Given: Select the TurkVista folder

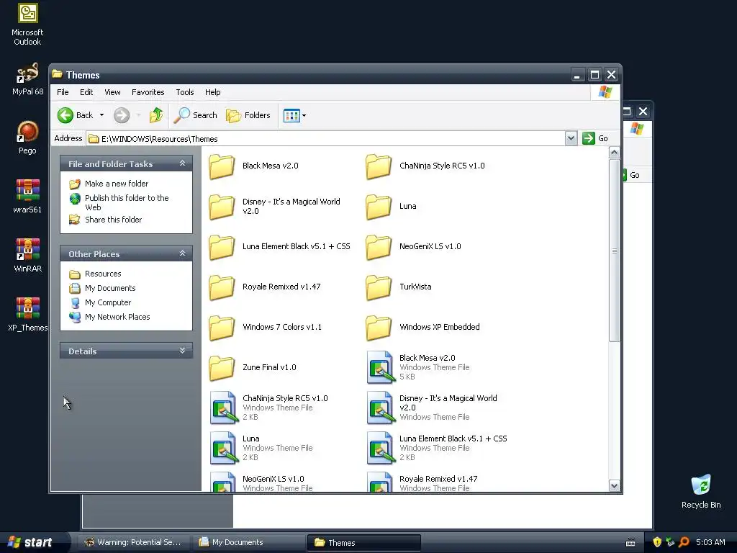Looking at the screenshot, I should click(x=399, y=287).
